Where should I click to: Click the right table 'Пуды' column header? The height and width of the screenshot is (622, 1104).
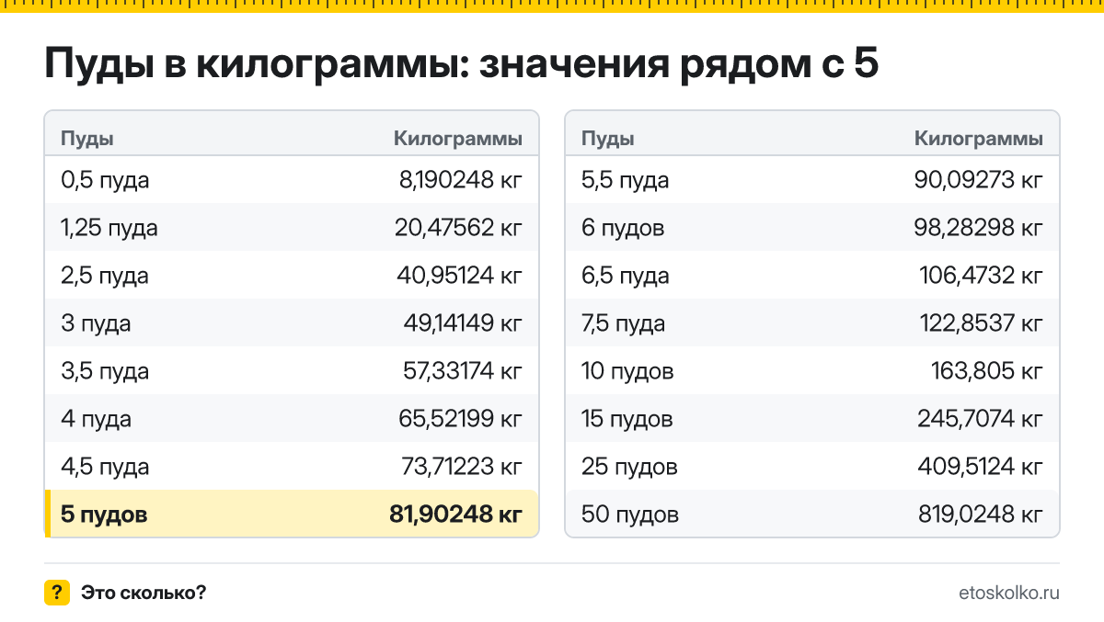point(608,140)
